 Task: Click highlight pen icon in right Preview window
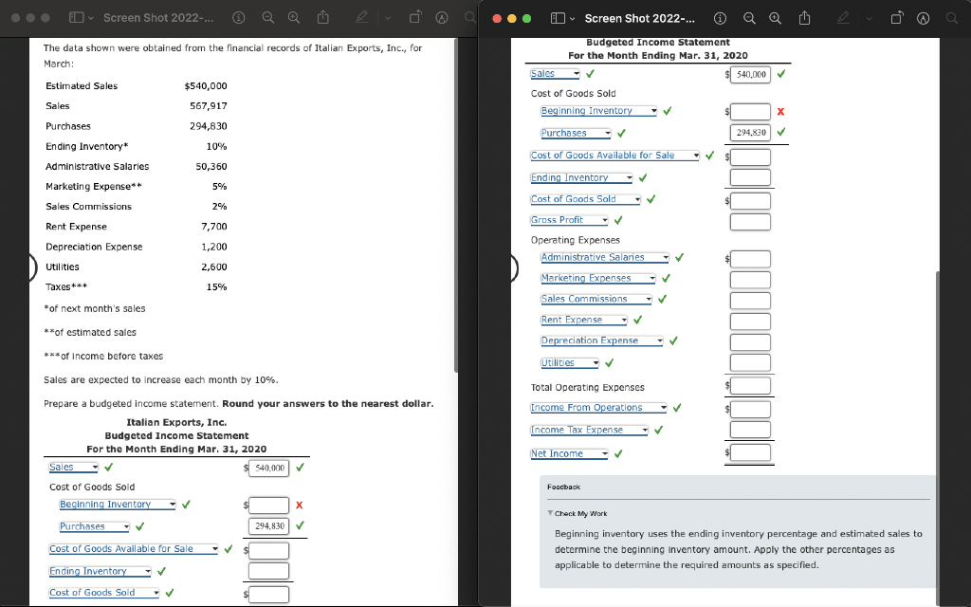point(843,19)
